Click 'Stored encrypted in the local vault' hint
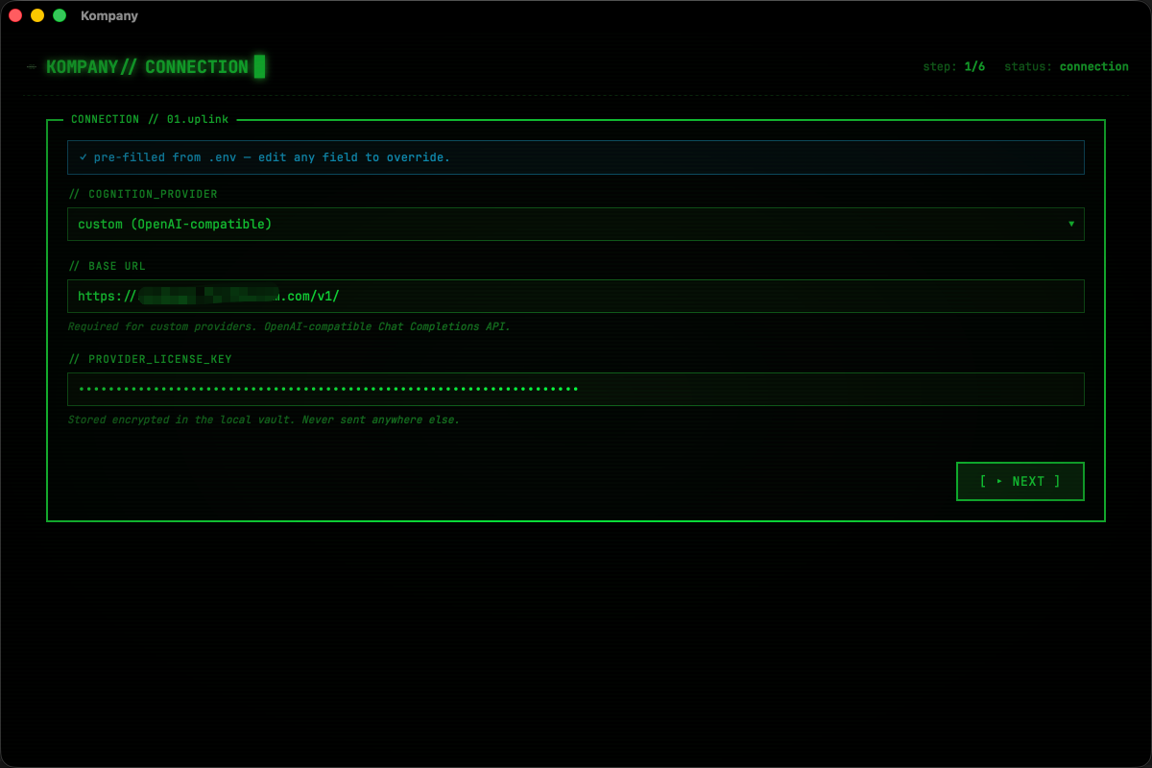This screenshot has width=1152, height=768. [264, 420]
